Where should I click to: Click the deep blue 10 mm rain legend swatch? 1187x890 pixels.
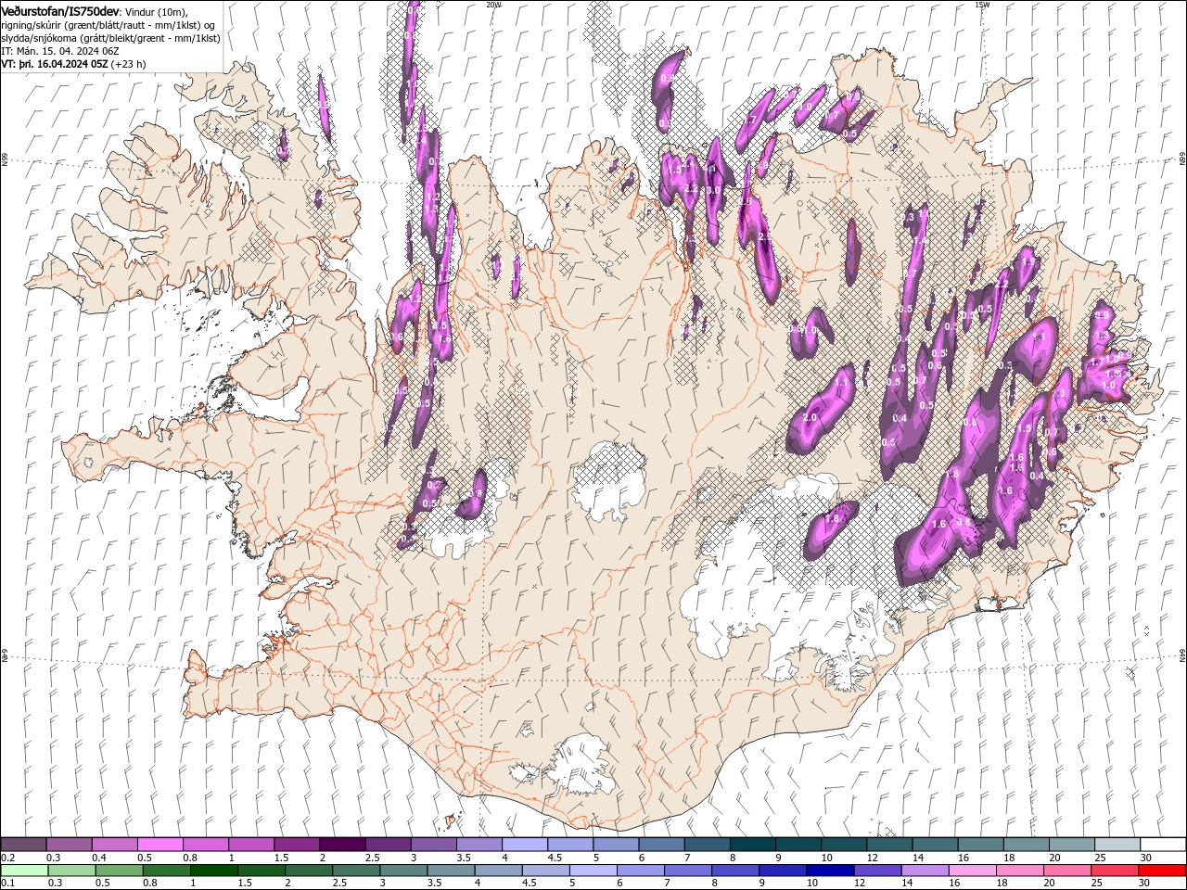[831, 871]
